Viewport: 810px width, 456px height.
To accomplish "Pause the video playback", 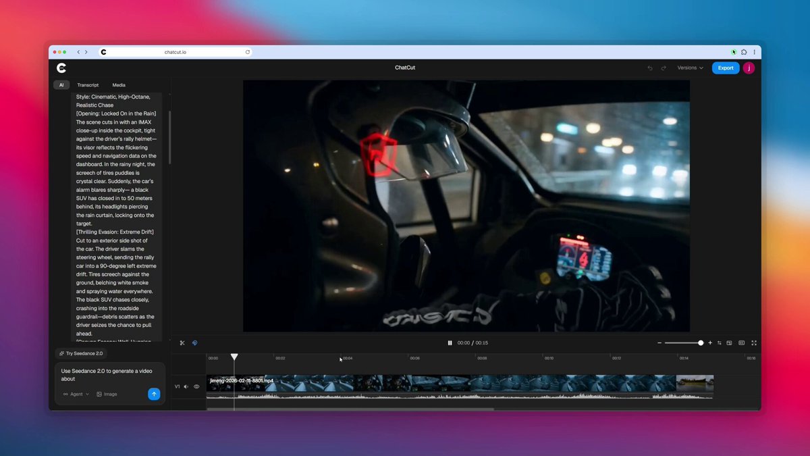I will [450, 343].
